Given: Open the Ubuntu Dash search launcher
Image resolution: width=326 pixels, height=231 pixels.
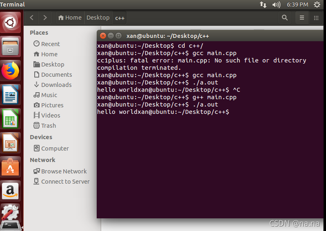Looking at the screenshot, I should click(10, 22).
